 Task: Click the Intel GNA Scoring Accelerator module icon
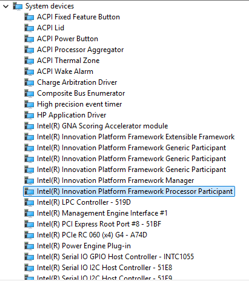tap(29, 126)
